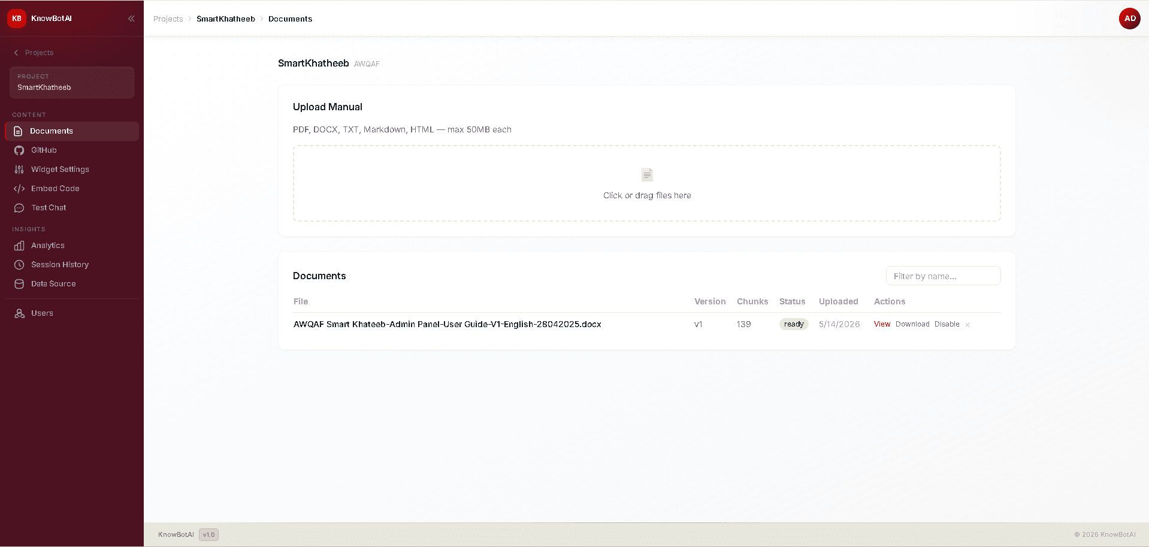Open Widget Settings menu label
1149x547 pixels.
pyautogui.click(x=60, y=170)
